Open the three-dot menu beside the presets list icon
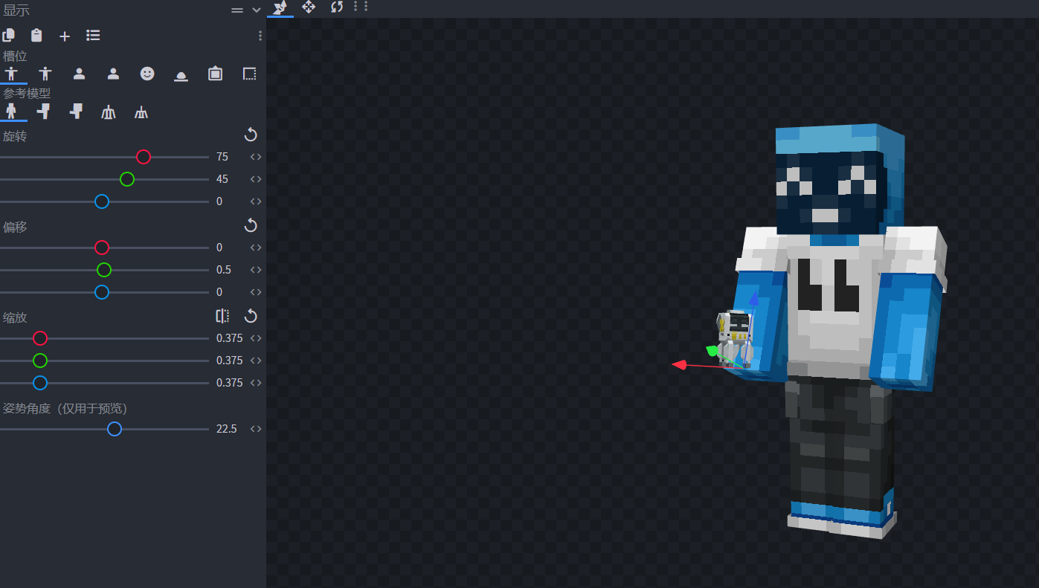 [260, 36]
